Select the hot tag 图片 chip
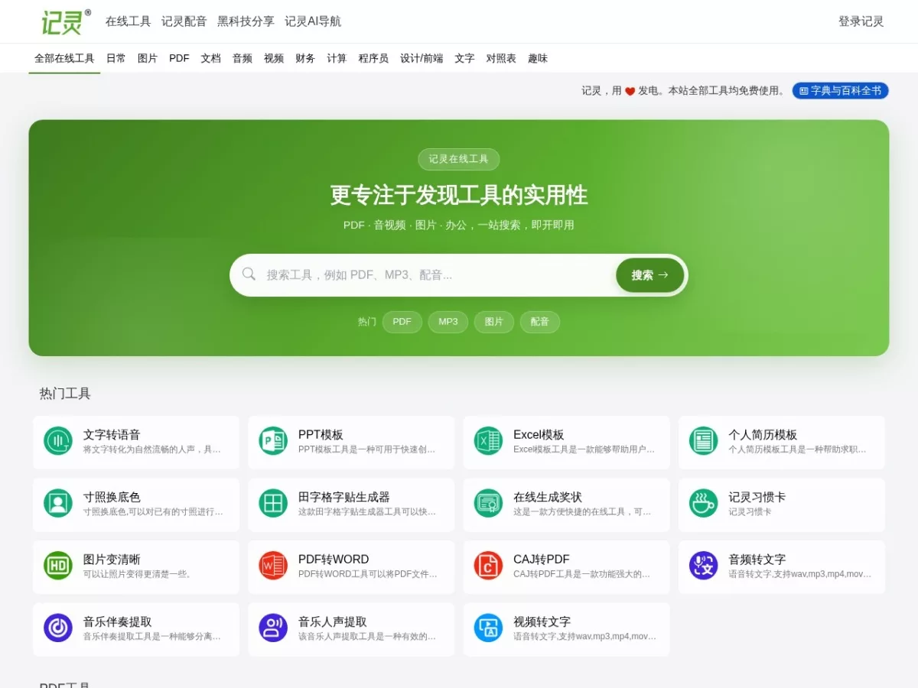Image resolution: width=918 pixels, height=688 pixels. point(494,322)
